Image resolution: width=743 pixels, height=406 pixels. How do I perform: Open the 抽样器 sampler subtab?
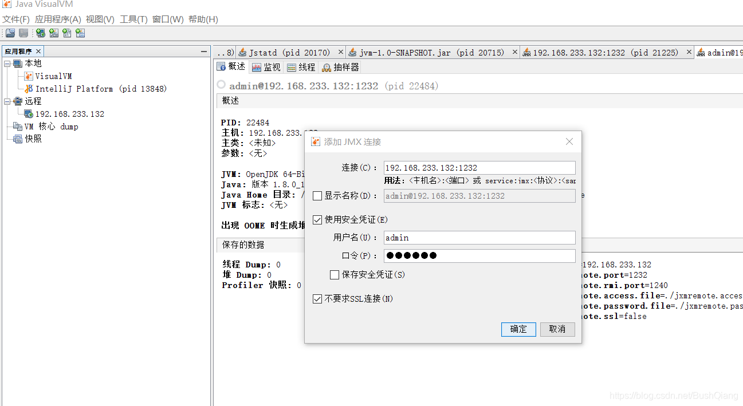[340, 67]
